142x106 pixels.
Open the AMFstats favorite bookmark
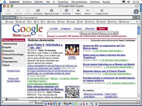click(124, 22)
